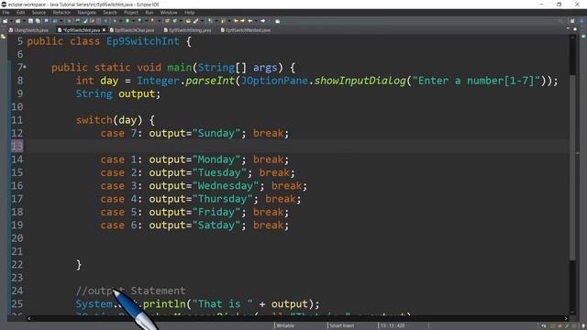
Task: Click the New Java Class icon
Action: 175,21
